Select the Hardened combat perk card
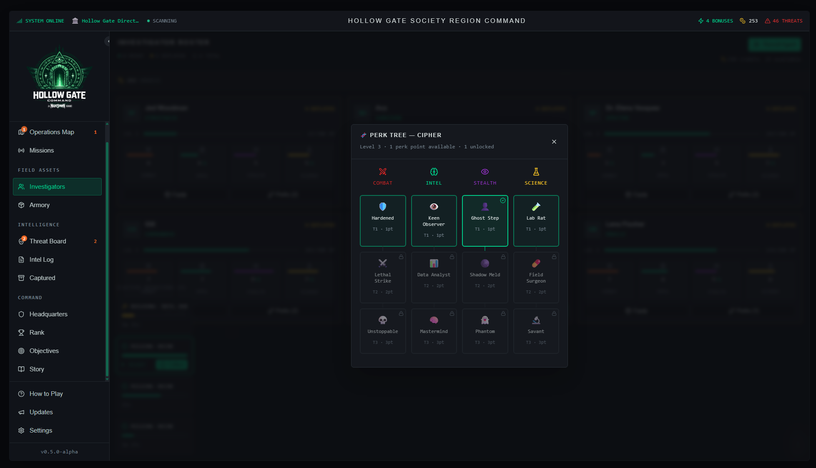This screenshot has height=468, width=816. coord(383,221)
